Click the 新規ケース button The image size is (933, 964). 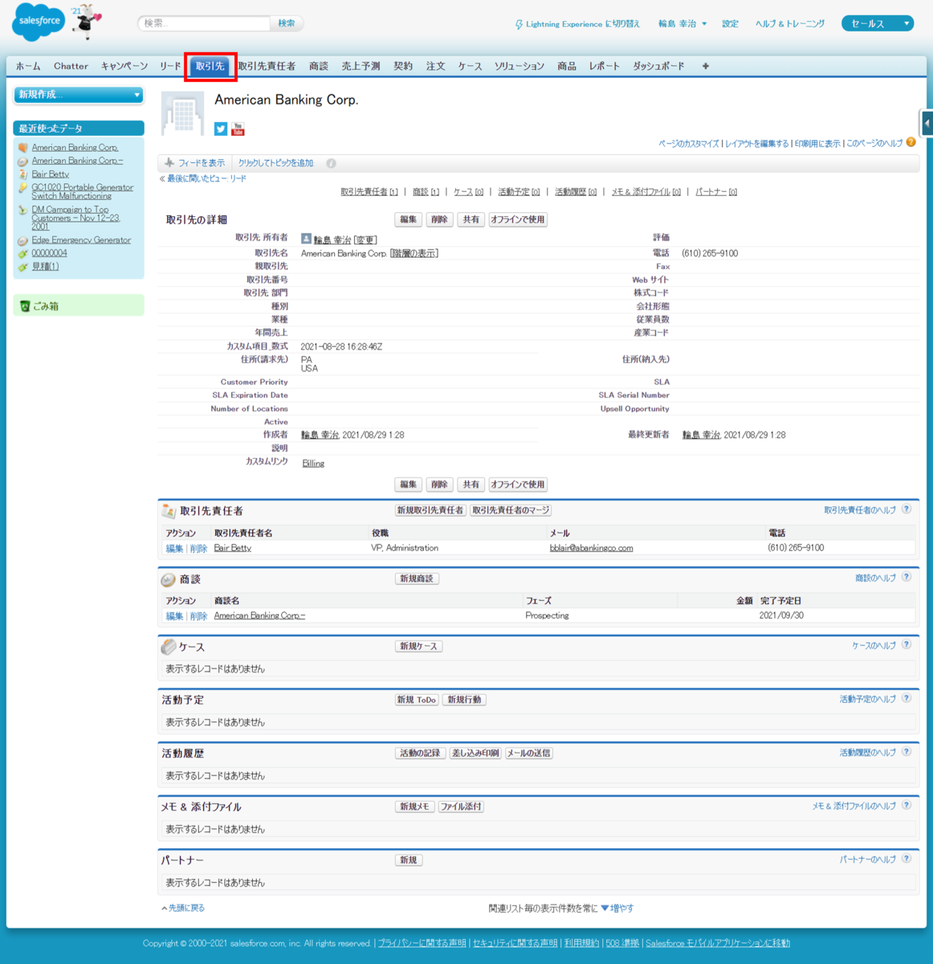point(419,646)
